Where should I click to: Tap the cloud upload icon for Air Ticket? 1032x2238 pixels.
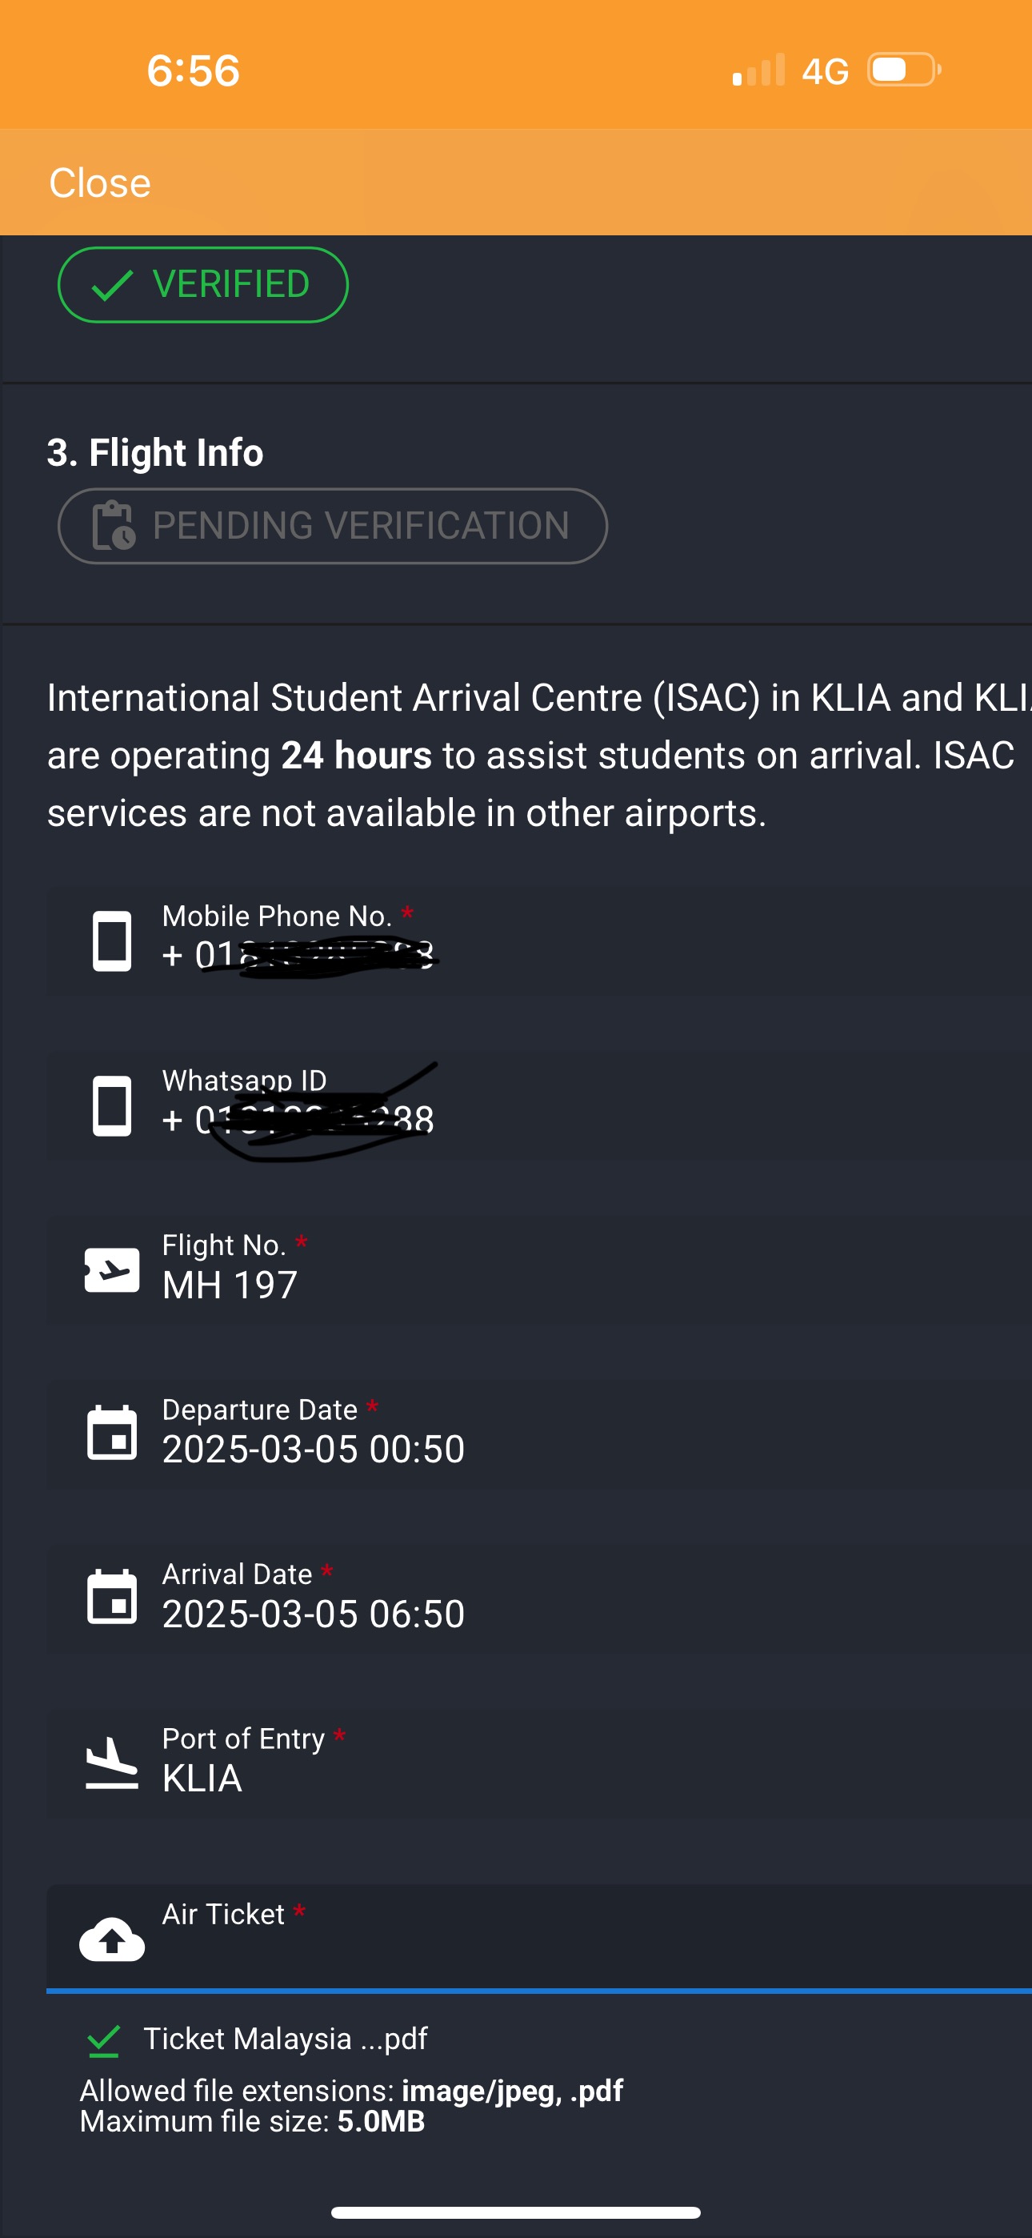112,1939
